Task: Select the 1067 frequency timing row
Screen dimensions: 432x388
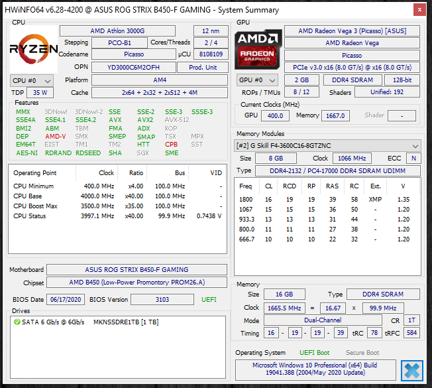Action: (x=327, y=210)
